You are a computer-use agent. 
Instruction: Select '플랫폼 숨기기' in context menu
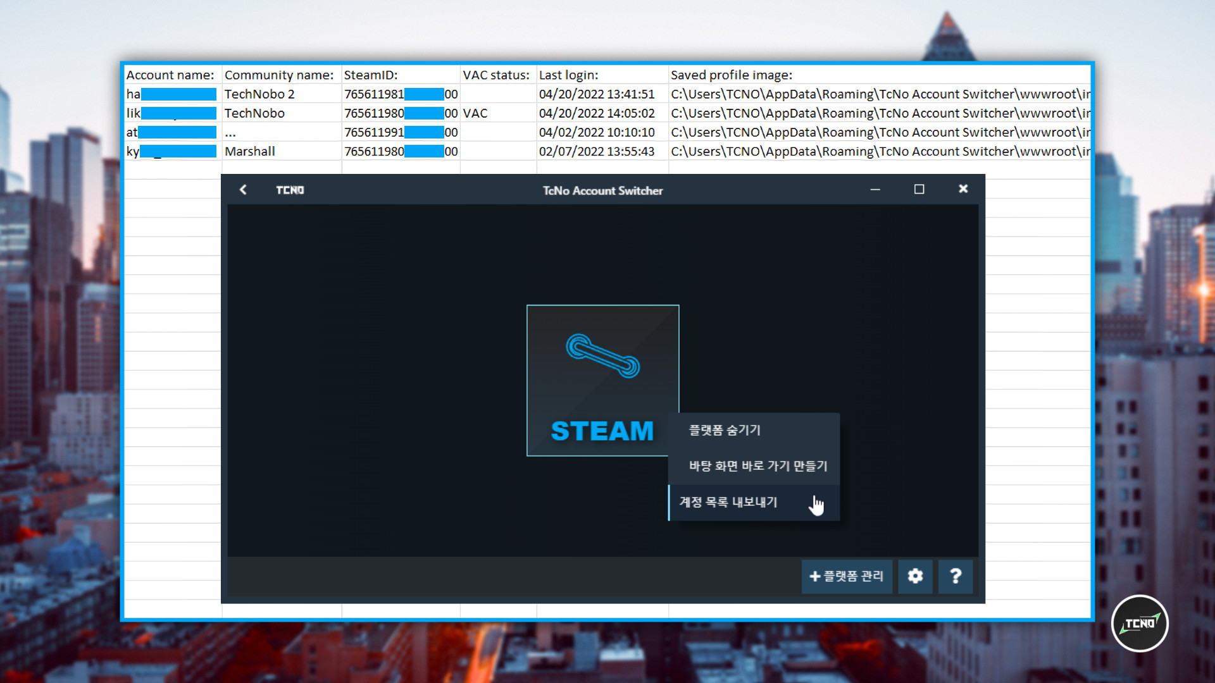725,430
